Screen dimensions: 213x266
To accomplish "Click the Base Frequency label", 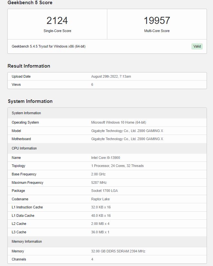I will point(24,174).
